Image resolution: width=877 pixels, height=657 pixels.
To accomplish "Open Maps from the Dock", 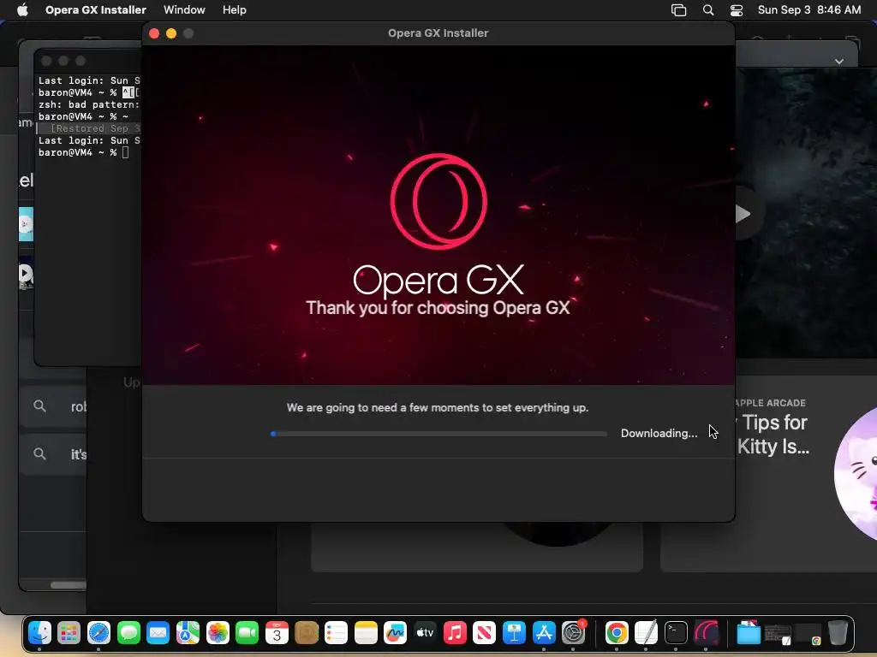I will tap(188, 633).
